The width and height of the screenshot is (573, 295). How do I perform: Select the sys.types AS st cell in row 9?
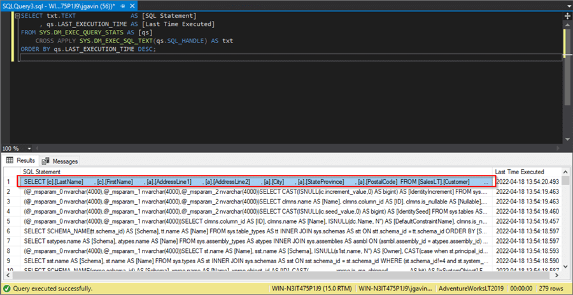[x=257, y=261]
